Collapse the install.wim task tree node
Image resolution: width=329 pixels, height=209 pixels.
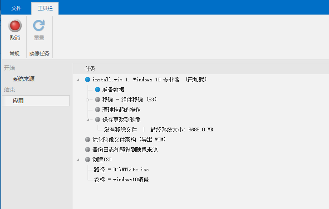78,80
